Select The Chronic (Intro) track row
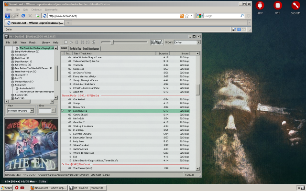 (125, 168)
